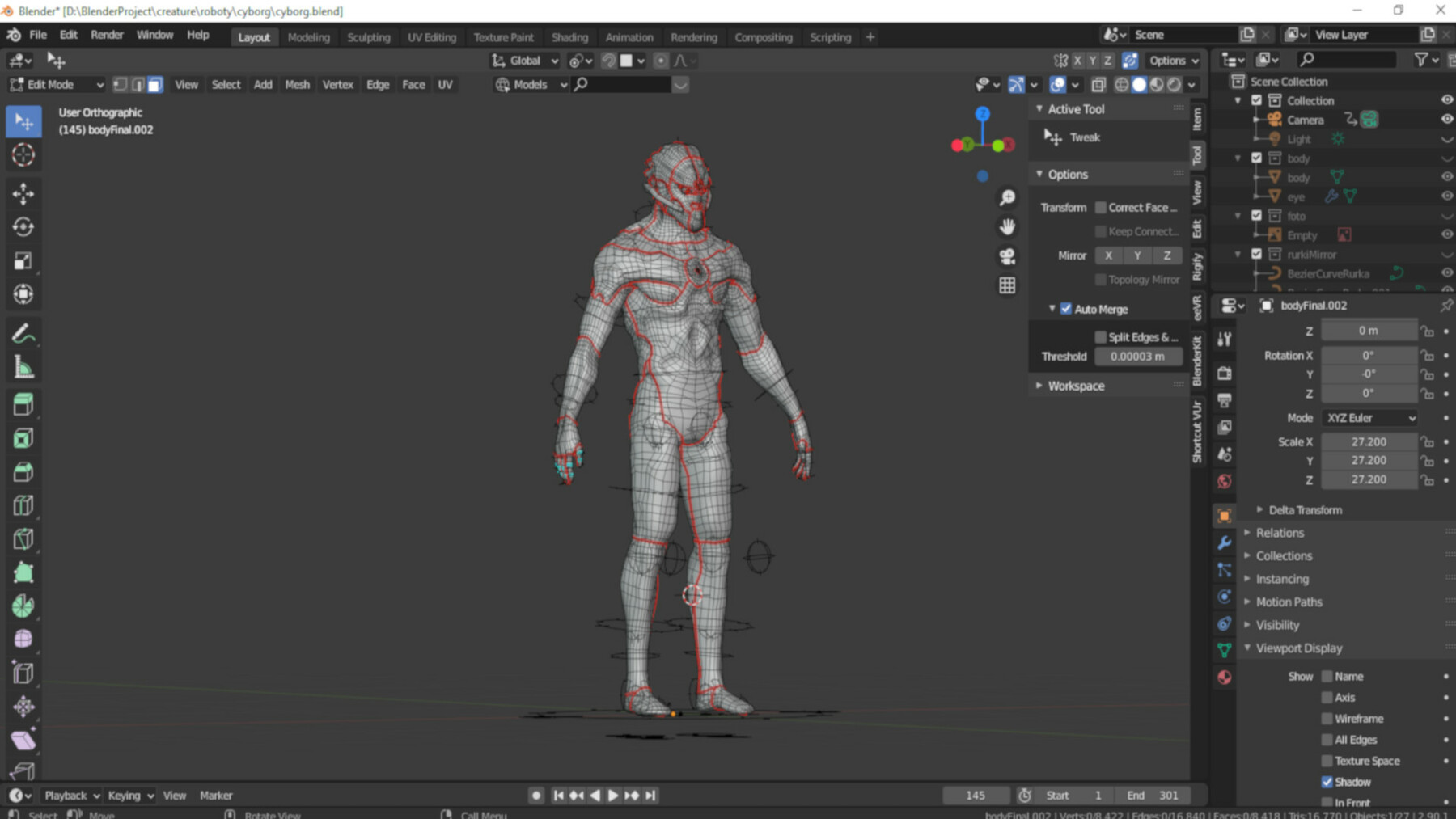1456x819 pixels.
Task: Select the Move tool in the left toolbar
Action: (x=23, y=194)
